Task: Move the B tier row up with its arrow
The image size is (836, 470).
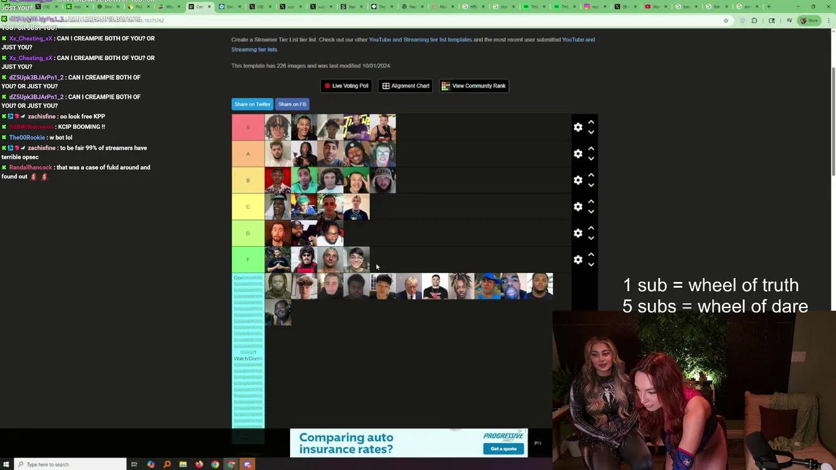Action: pos(591,175)
